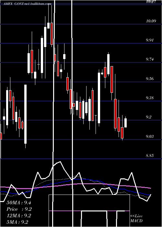Click the 5MA : 9.2 legend entry
The height and width of the screenshot is (227, 162).
[x=17, y=222]
